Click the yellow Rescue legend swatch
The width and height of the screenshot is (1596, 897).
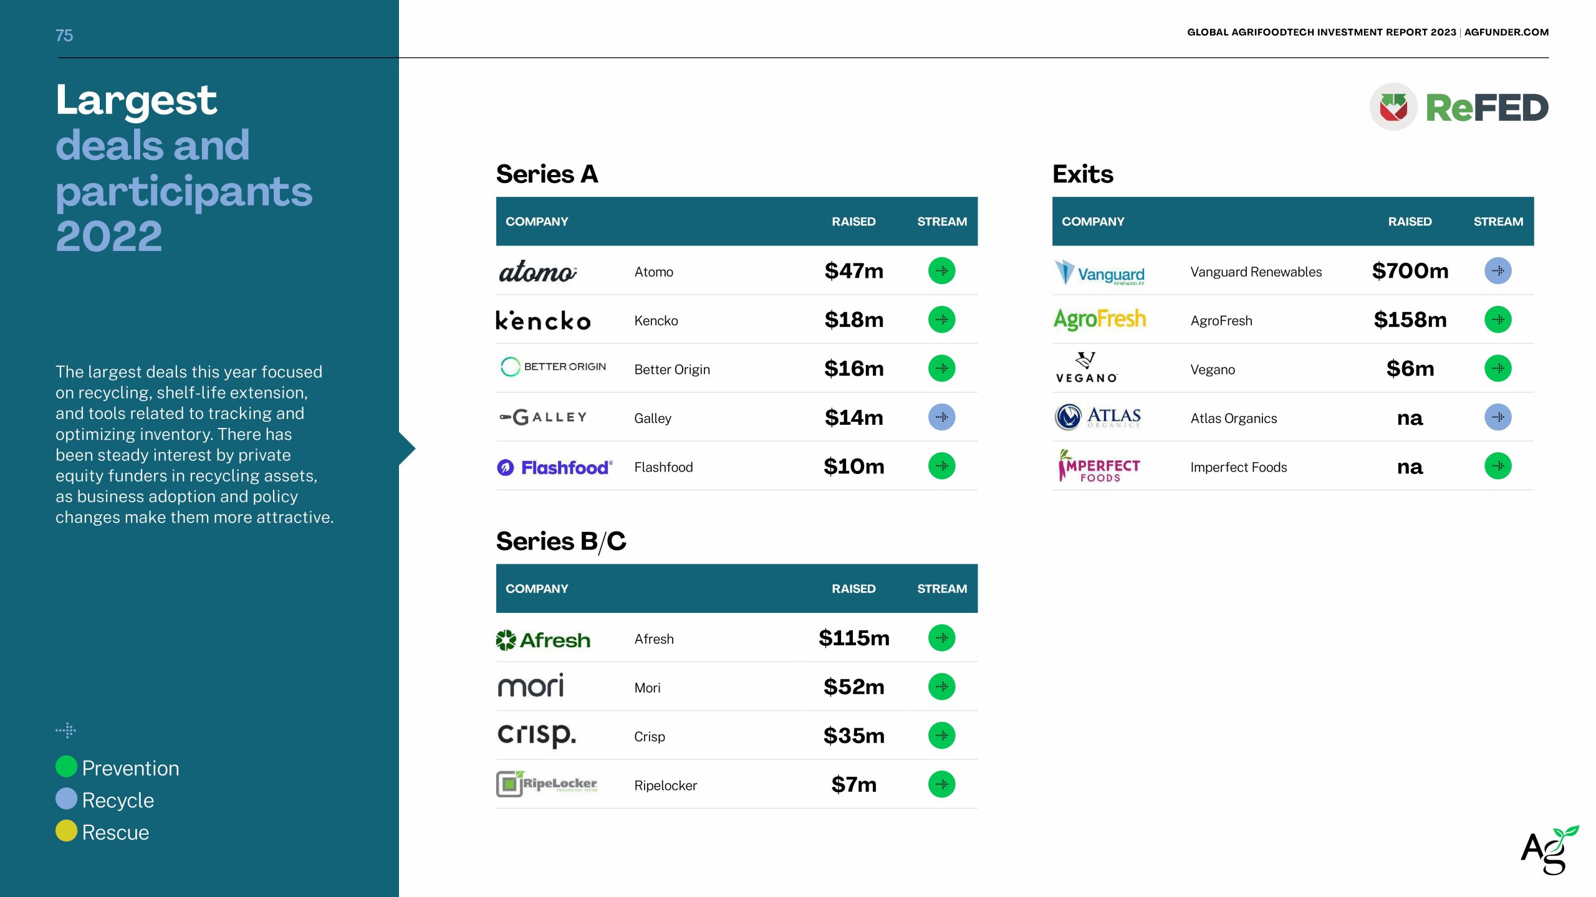pyautogui.click(x=66, y=831)
